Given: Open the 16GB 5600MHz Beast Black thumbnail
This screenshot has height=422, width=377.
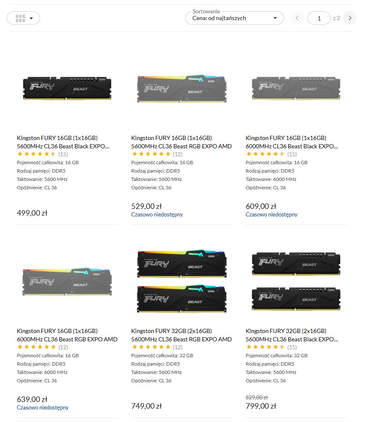Looking at the screenshot, I should pyautogui.click(x=67, y=88).
